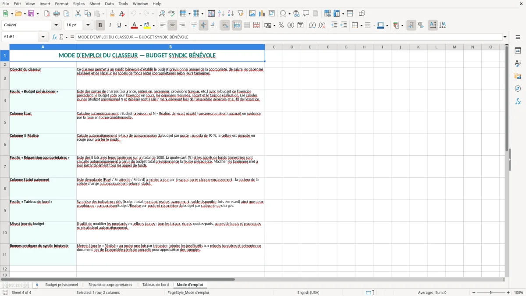
Task: Insert Hyperlink globe icon
Action: click(x=296, y=14)
